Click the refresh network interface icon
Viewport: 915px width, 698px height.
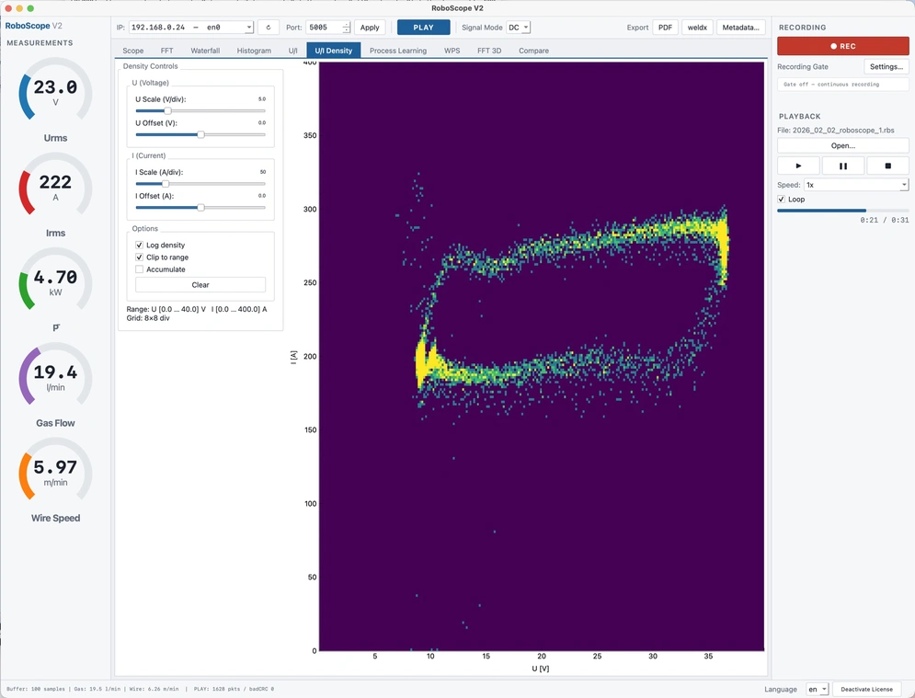pos(268,28)
